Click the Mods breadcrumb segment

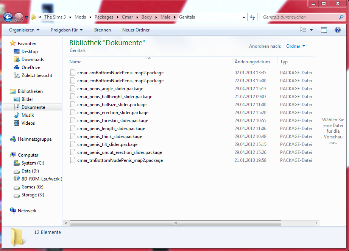[80, 17]
